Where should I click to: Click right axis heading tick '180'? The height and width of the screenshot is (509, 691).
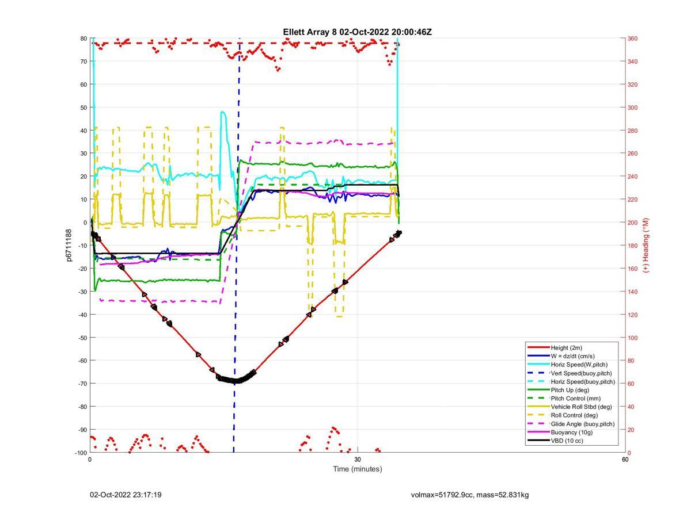[633, 246]
